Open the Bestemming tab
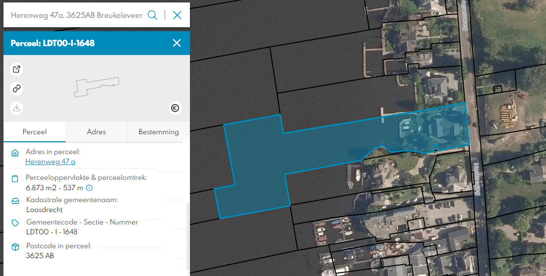The image size is (546, 276). [159, 132]
